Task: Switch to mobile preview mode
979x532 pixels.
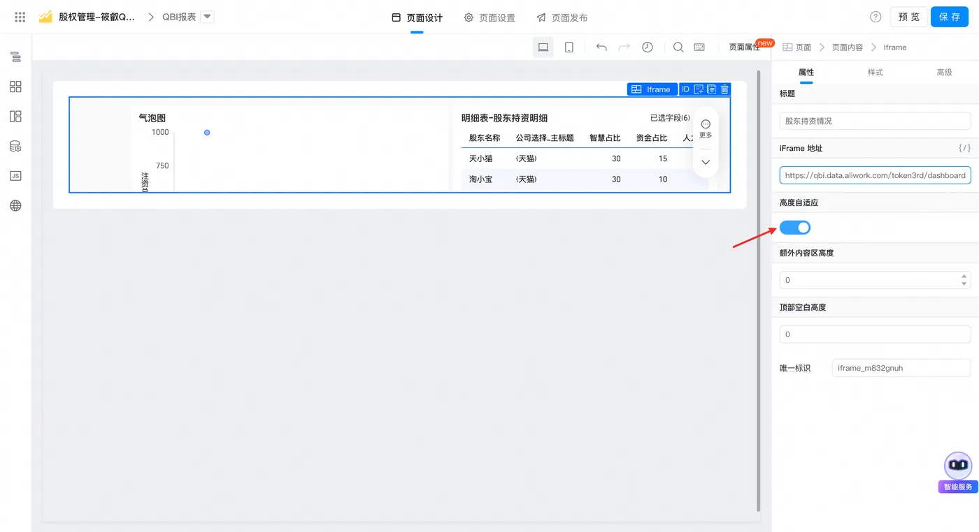Action: (569, 47)
